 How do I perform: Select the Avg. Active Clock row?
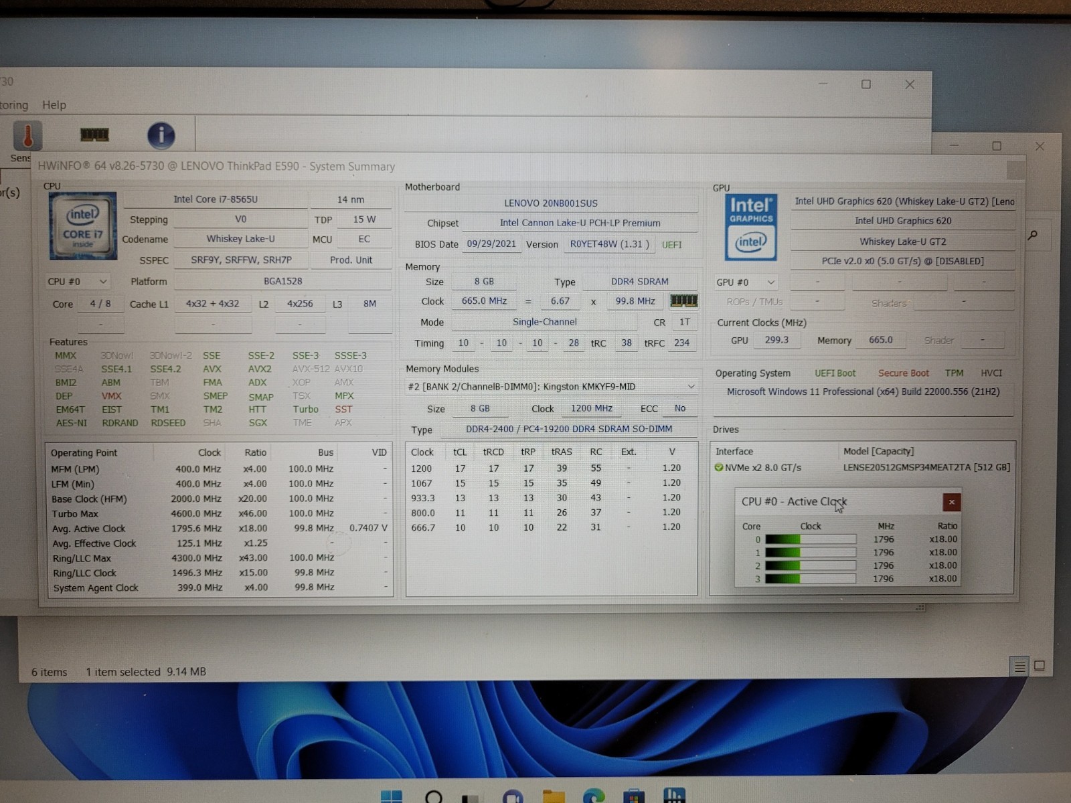pos(219,529)
